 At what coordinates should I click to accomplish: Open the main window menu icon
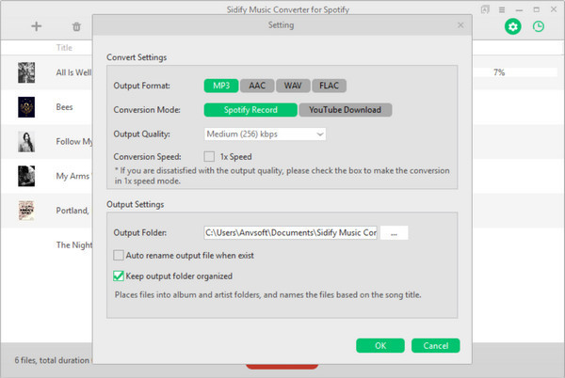[x=502, y=9]
